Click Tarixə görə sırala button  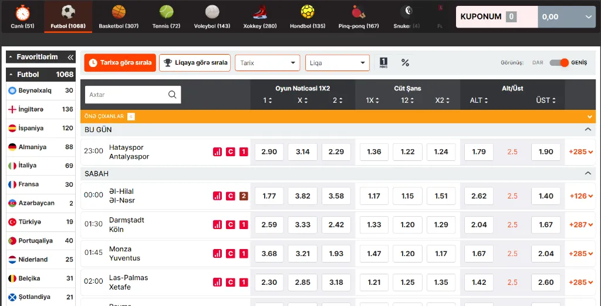pos(120,63)
